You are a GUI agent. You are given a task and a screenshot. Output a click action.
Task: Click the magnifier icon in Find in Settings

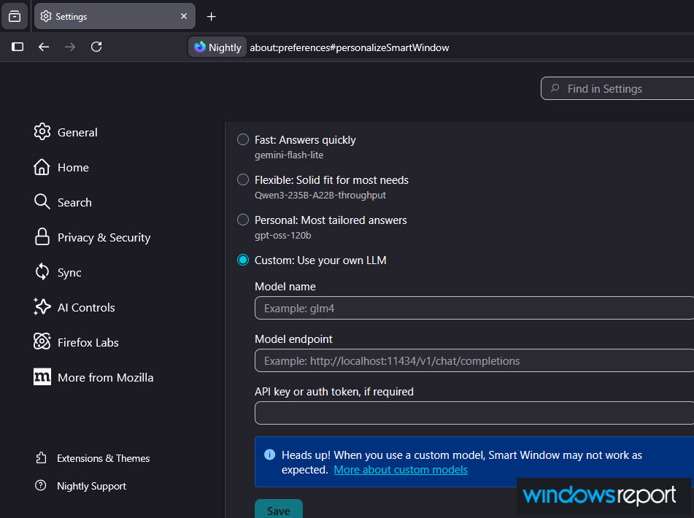(555, 88)
